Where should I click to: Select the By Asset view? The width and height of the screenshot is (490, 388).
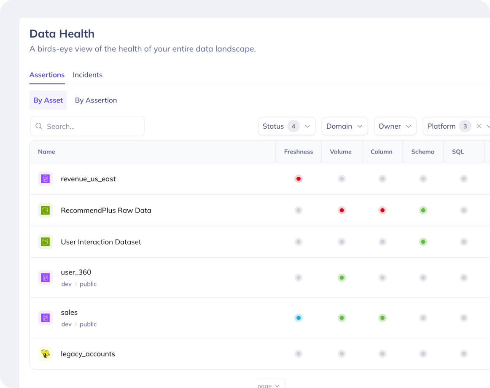pyautogui.click(x=48, y=100)
